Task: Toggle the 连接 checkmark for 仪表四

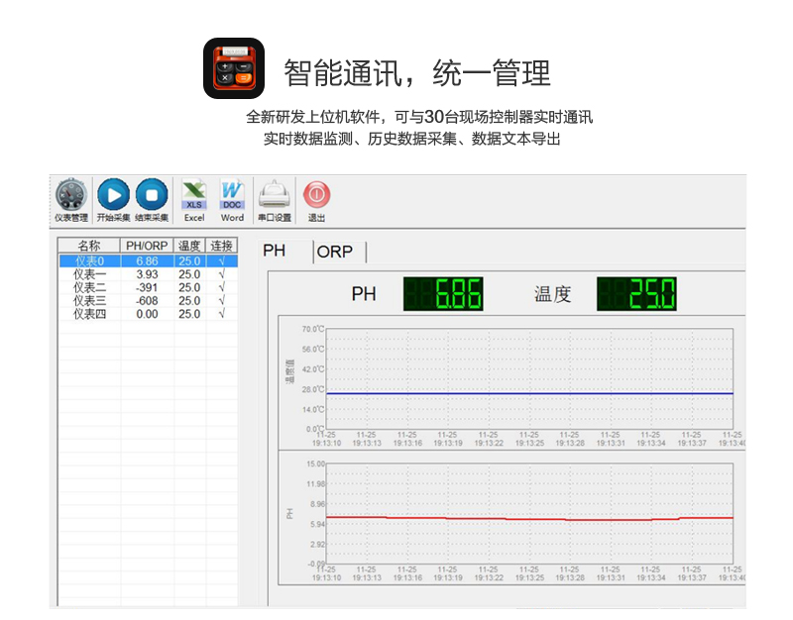Action: coord(221,314)
